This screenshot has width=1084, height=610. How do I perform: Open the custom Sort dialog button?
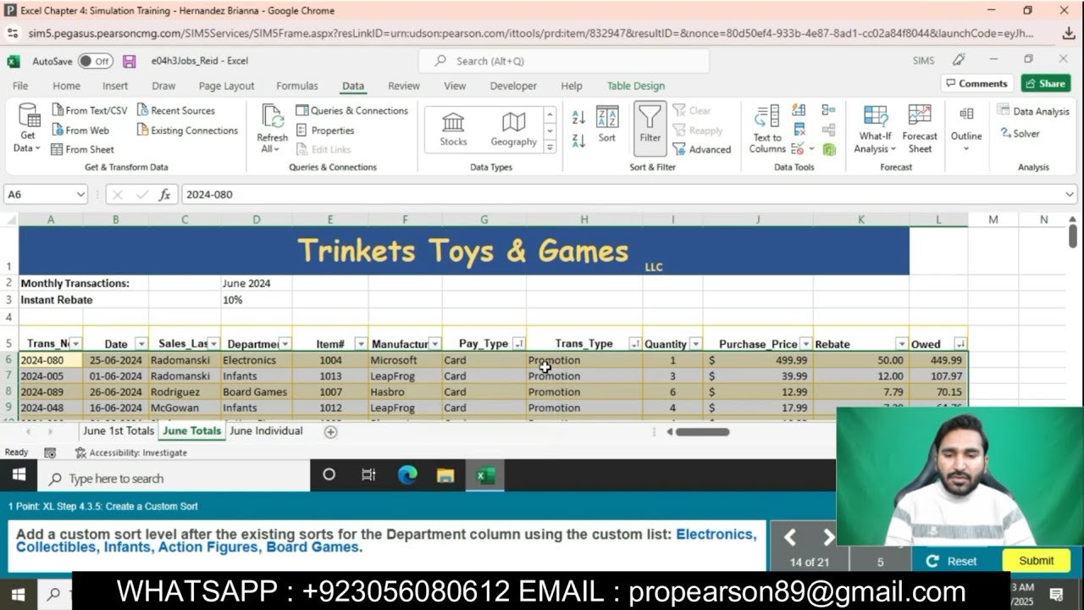[607, 124]
